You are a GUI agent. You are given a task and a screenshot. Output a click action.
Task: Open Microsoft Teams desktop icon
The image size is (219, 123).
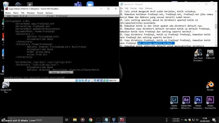click(x=78, y=4)
